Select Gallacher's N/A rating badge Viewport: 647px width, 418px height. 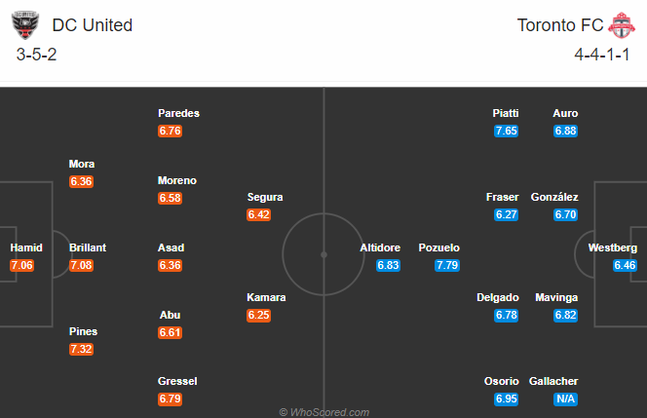[x=566, y=399]
